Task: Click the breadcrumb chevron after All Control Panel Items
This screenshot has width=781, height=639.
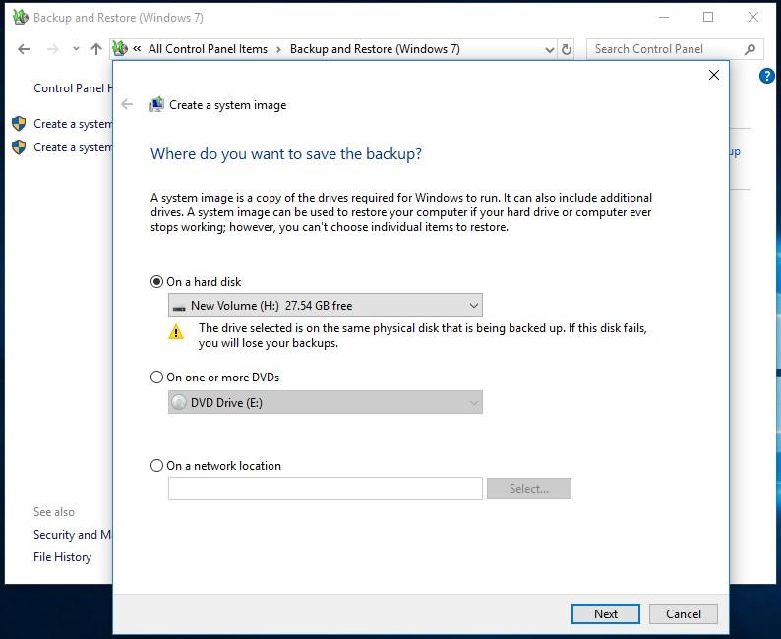Action: 279,49
